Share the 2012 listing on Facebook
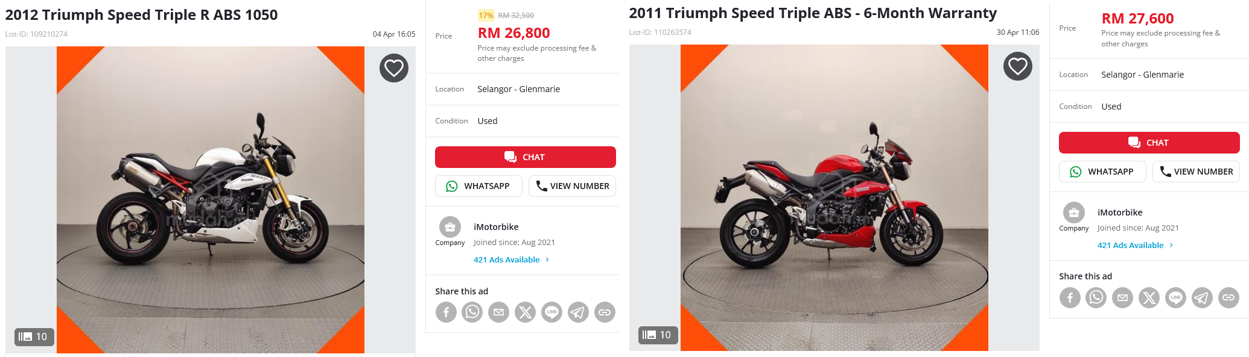This screenshot has width=1249, height=357. pyautogui.click(x=446, y=312)
